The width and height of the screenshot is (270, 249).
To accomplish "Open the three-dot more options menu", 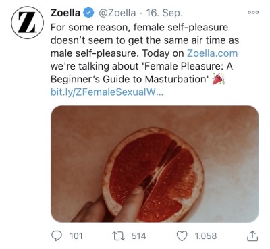I will (253, 13).
